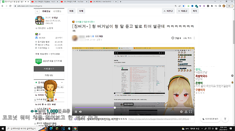
Task: Open post list with 목록 button
Action: (x=195, y=11)
